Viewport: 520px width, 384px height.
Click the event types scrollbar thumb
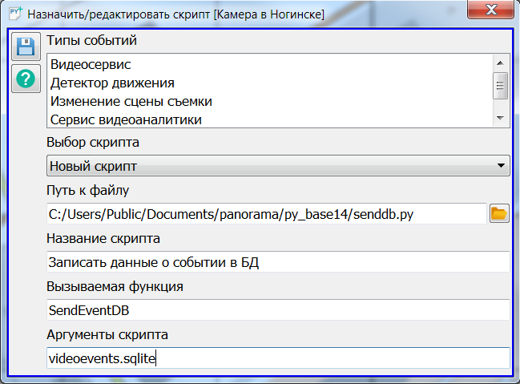coord(501,86)
